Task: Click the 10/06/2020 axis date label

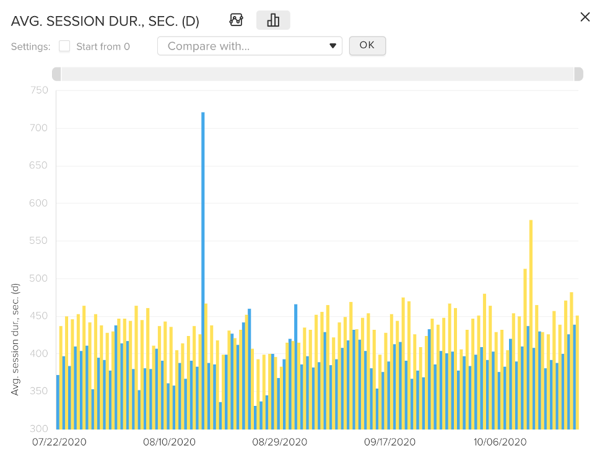Action: click(500, 442)
